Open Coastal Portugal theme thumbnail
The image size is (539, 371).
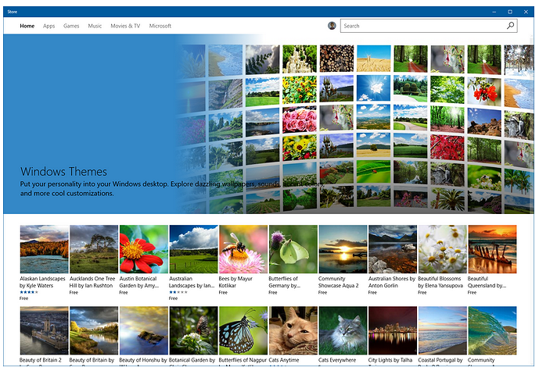coord(443,330)
